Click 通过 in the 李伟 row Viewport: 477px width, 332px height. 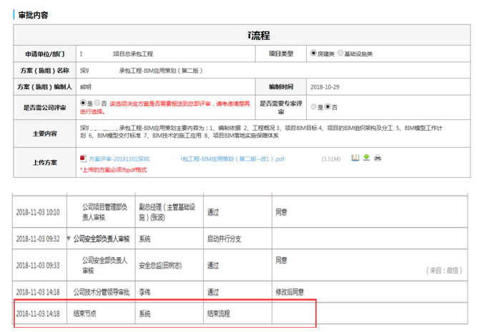[213, 292]
